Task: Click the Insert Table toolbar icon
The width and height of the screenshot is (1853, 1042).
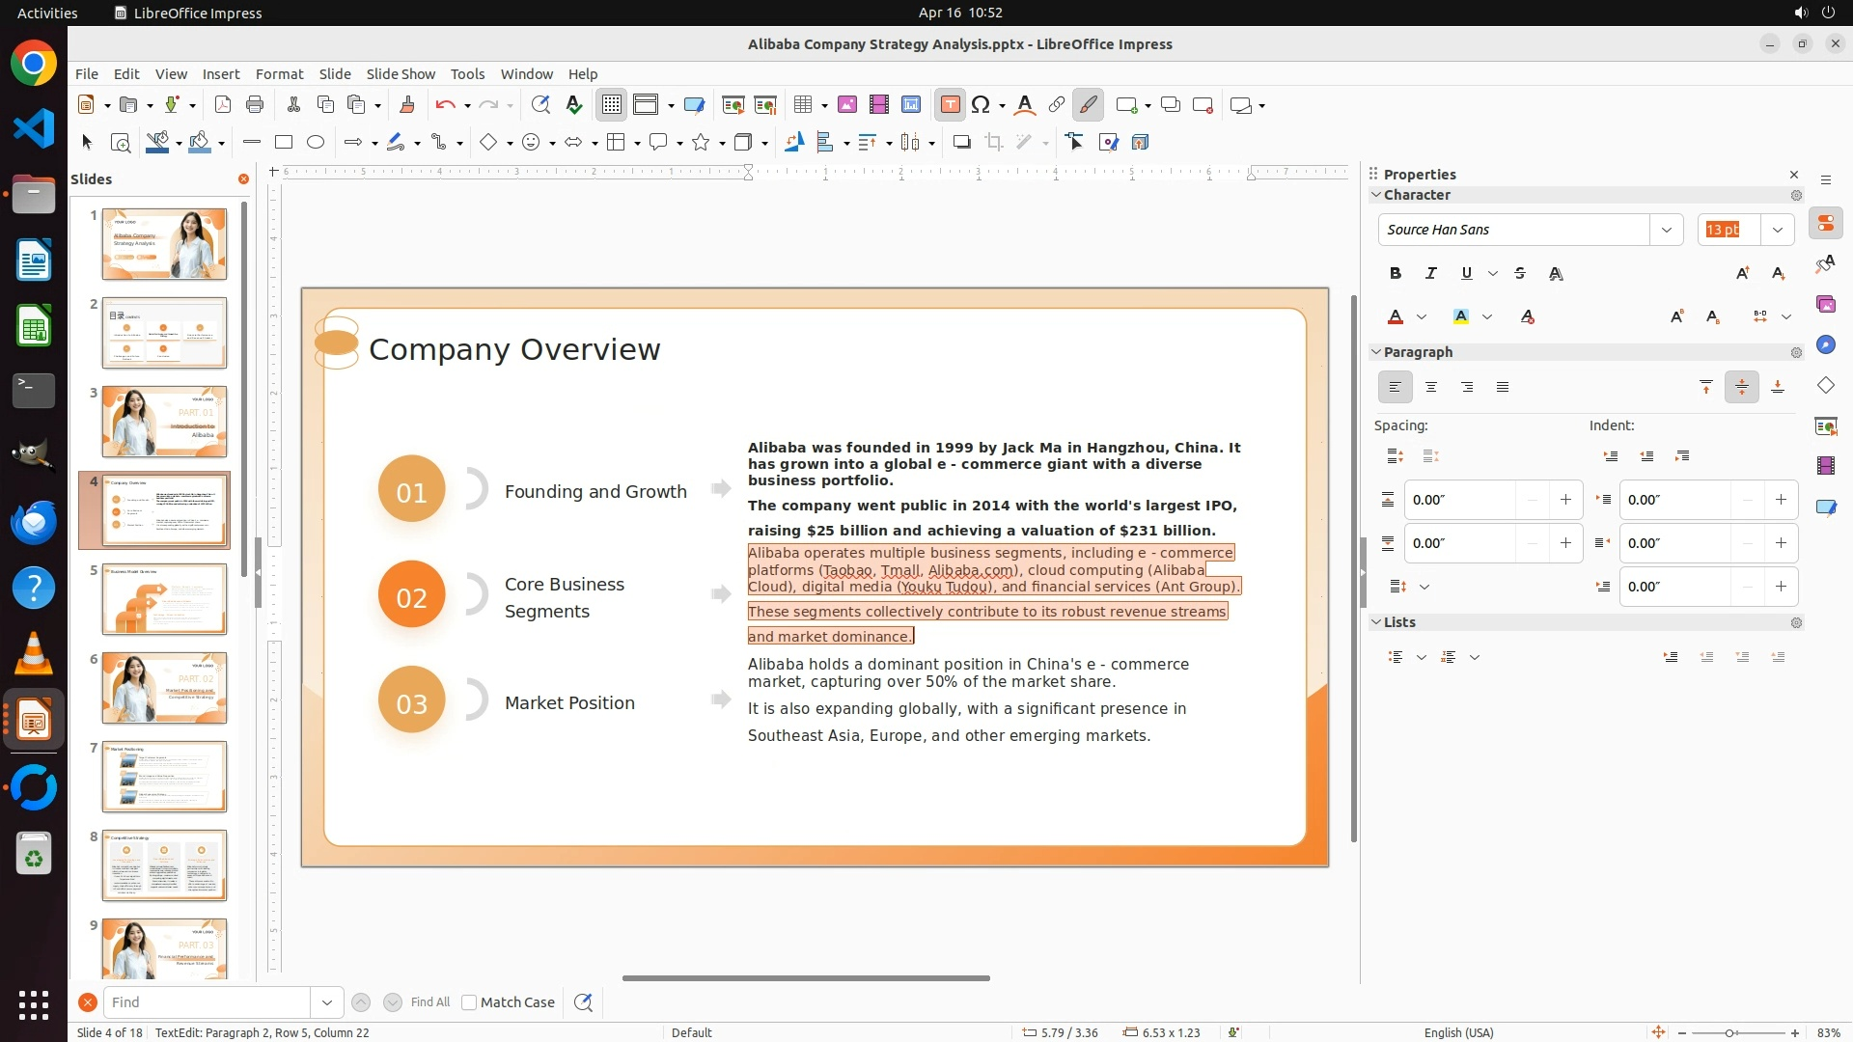Action: click(x=803, y=105)
